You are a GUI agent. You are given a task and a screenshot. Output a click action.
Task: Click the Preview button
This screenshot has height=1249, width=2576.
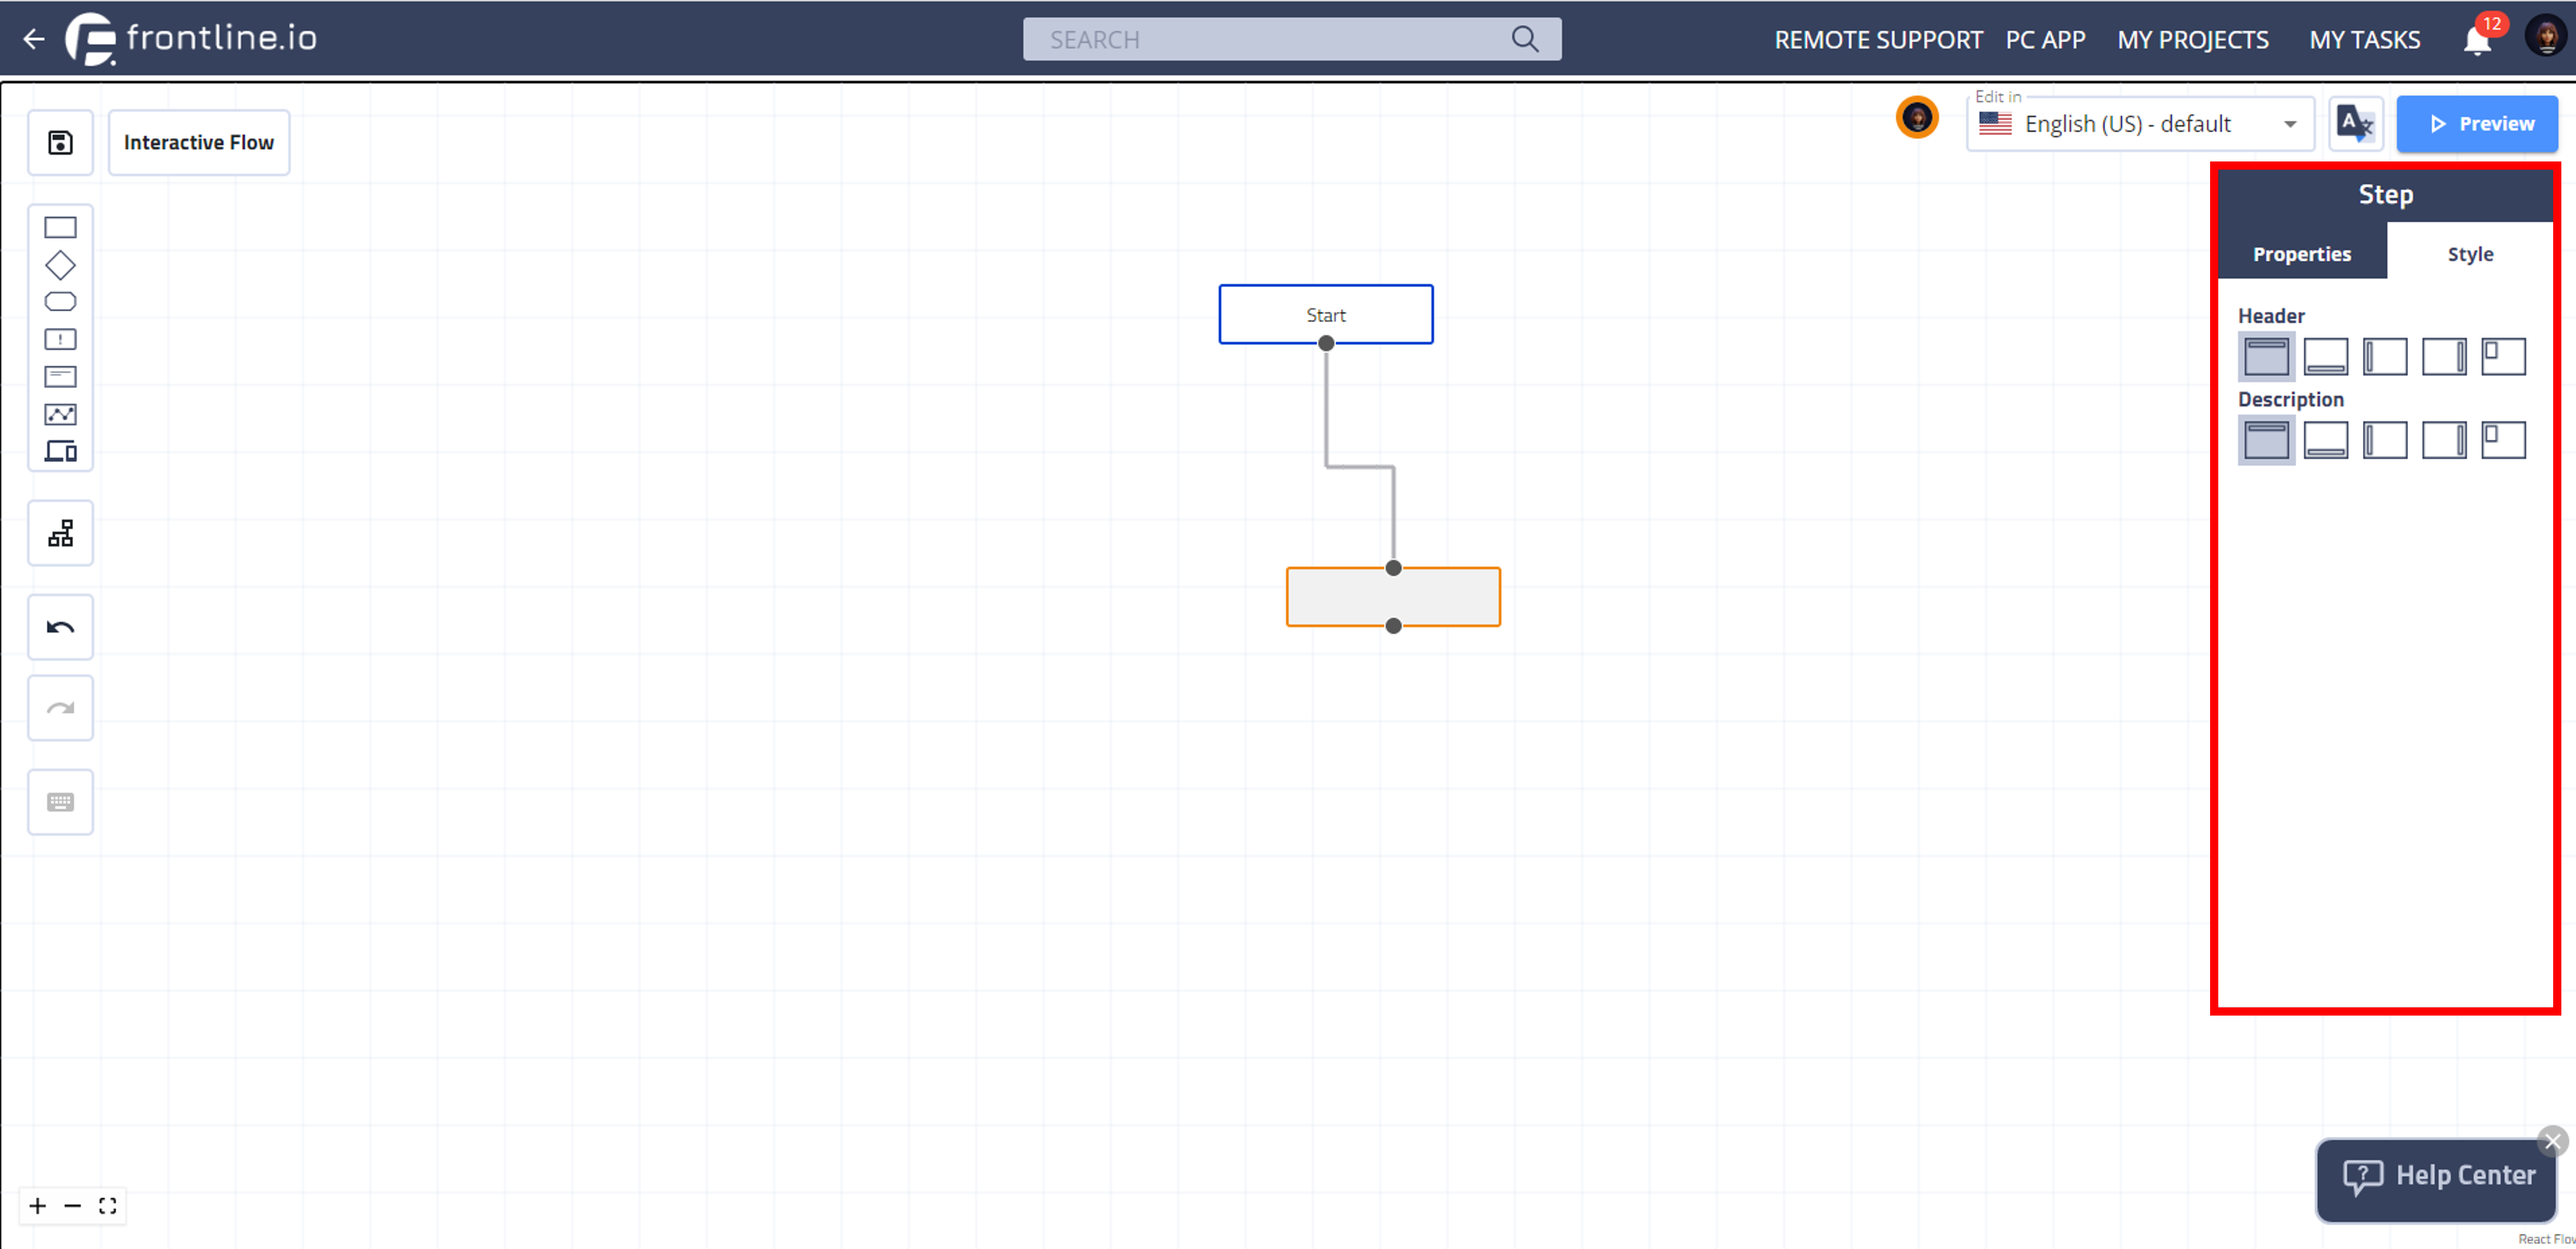point(2476,124)
